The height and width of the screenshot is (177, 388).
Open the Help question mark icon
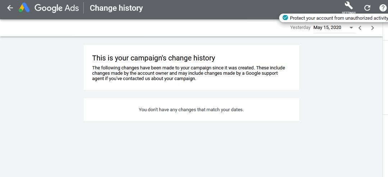(383, 8)
